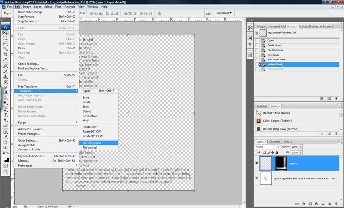
Task: Set history brush source beside Unlink Mask
Action: [257, 64]
